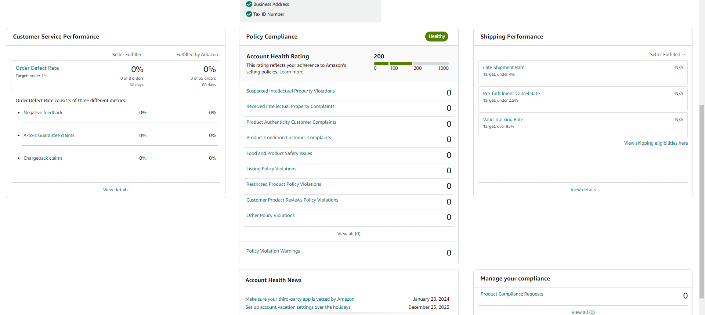705x315 pixels.
Task: Click the Tax ID Number green checkmark icon
Action: [249, 14]
